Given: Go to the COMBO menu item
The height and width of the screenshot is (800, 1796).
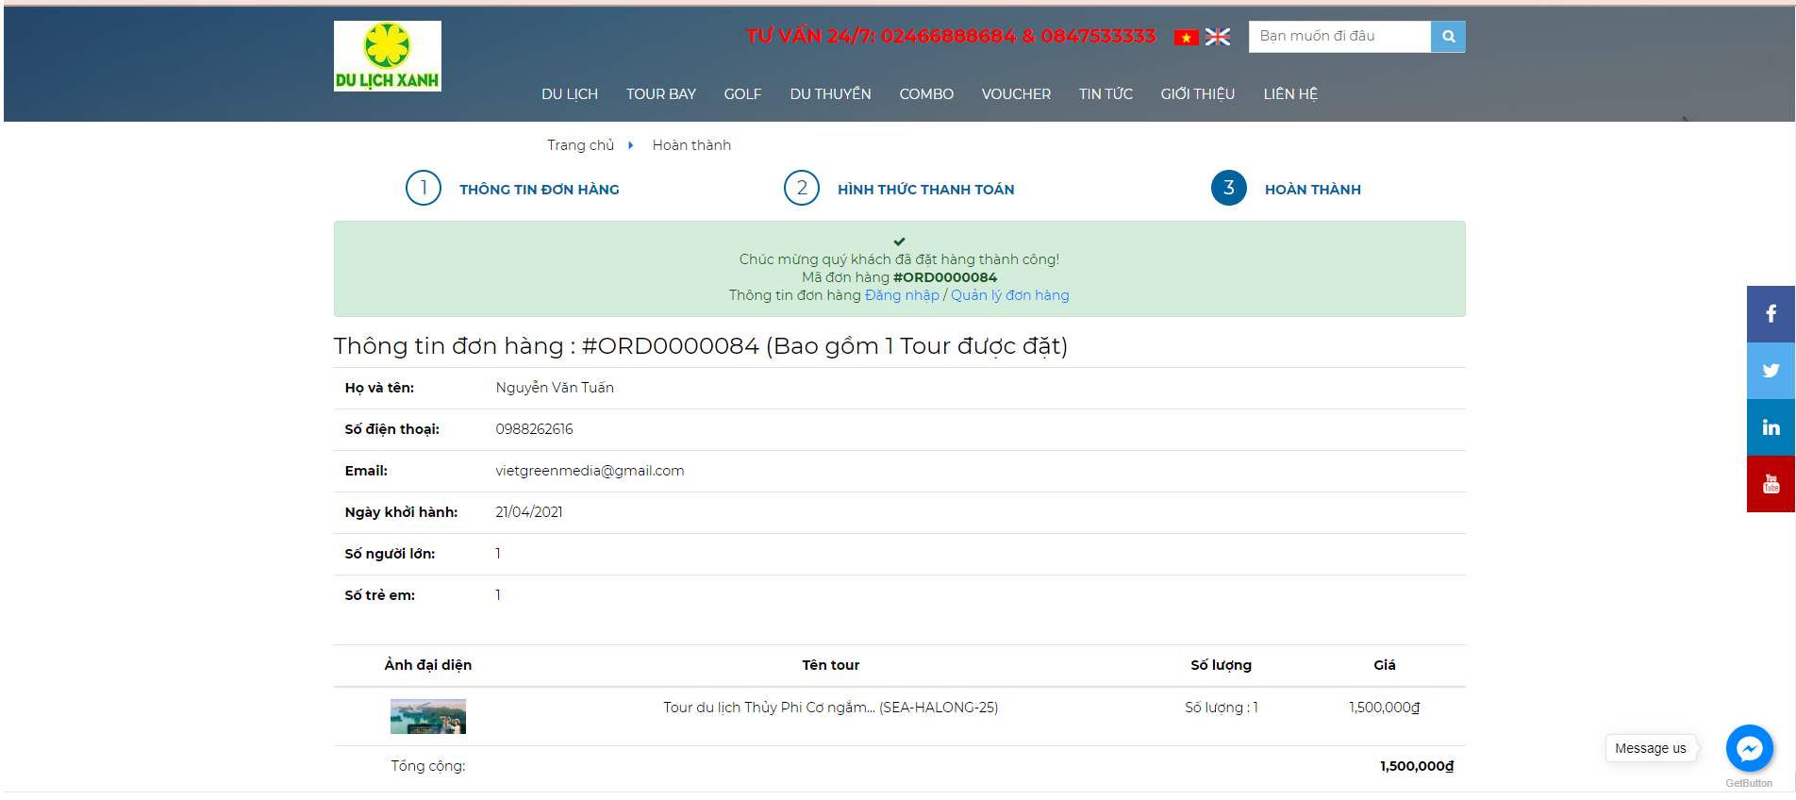Looking at the screenshot, I should tap(925, 94).
